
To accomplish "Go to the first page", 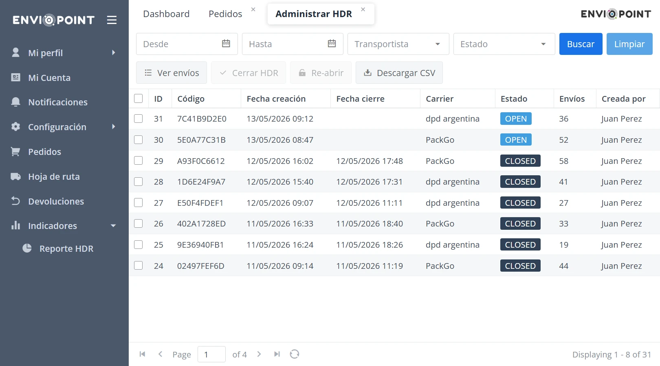I will [142, 354].
